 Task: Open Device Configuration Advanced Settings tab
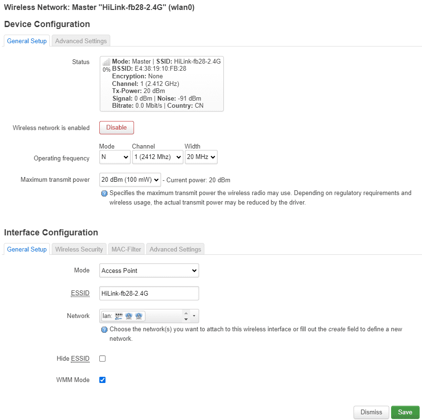click(x=81, y=41)
